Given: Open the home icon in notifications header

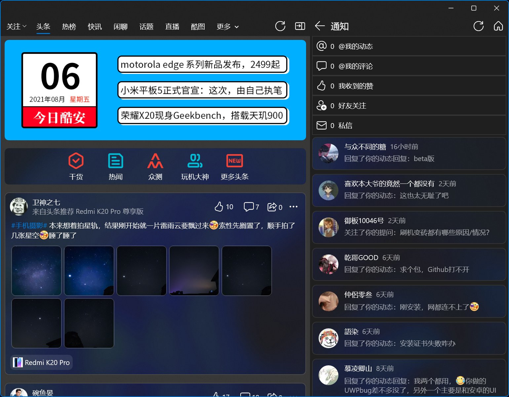Looking at the screenshot, I should pos(498,26).
